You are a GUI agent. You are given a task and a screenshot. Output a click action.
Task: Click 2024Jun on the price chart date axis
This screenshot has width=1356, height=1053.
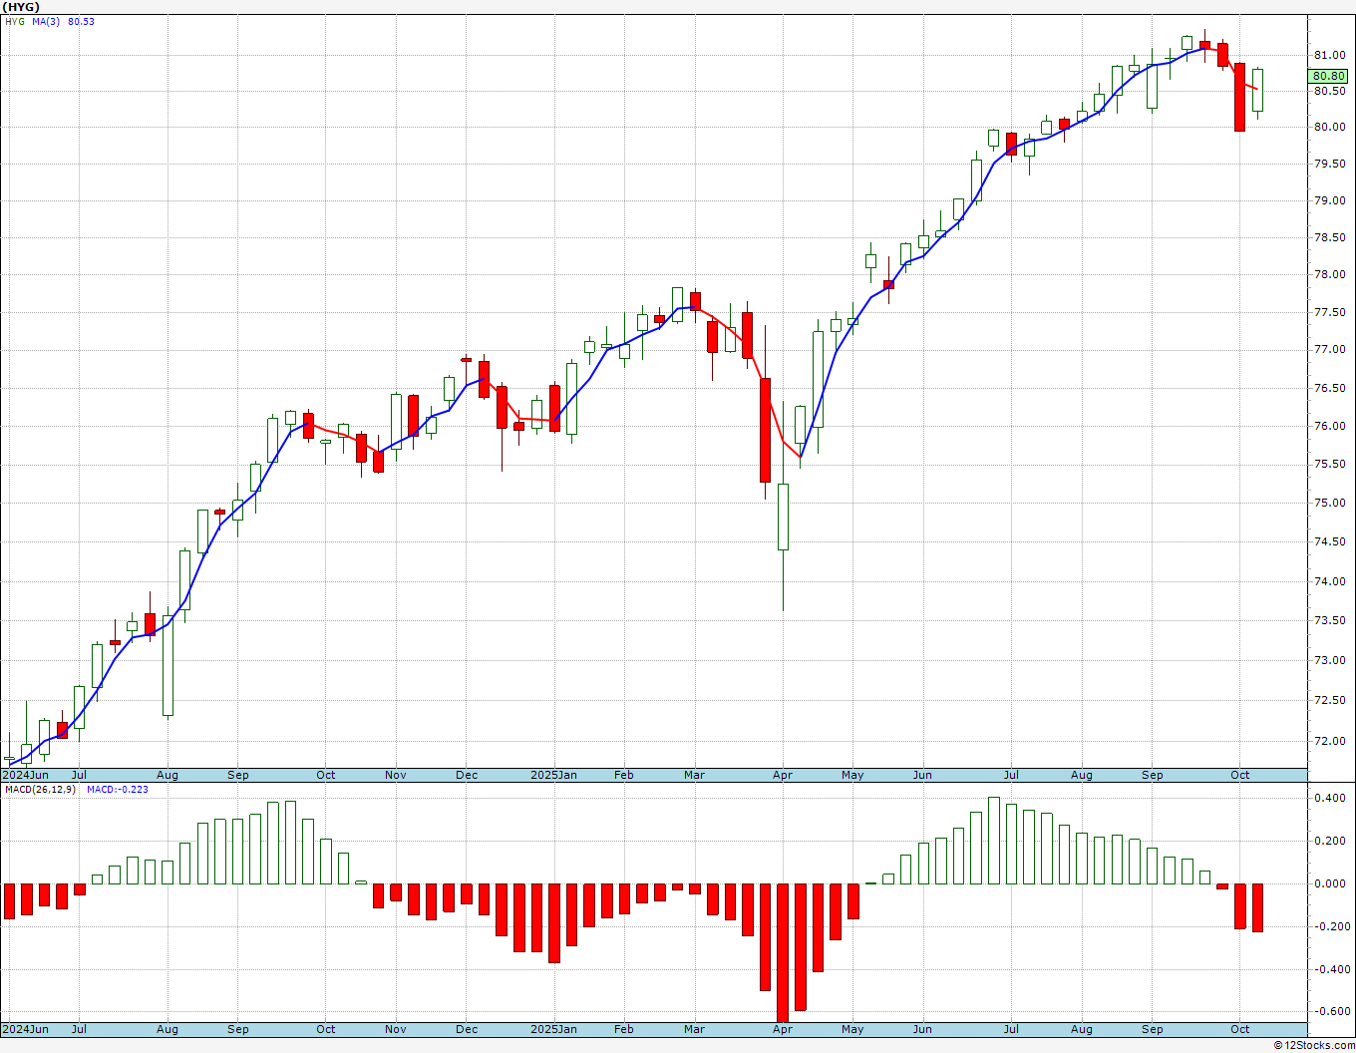(25, 775)
